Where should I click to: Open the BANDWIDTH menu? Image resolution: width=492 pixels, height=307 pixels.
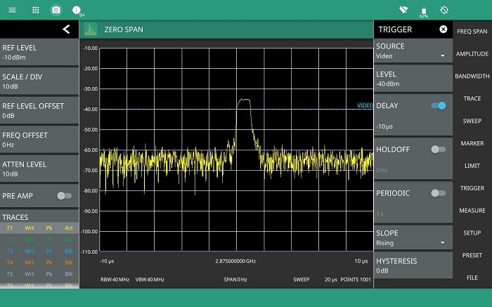pyautogui.click(x=472, y=76)
